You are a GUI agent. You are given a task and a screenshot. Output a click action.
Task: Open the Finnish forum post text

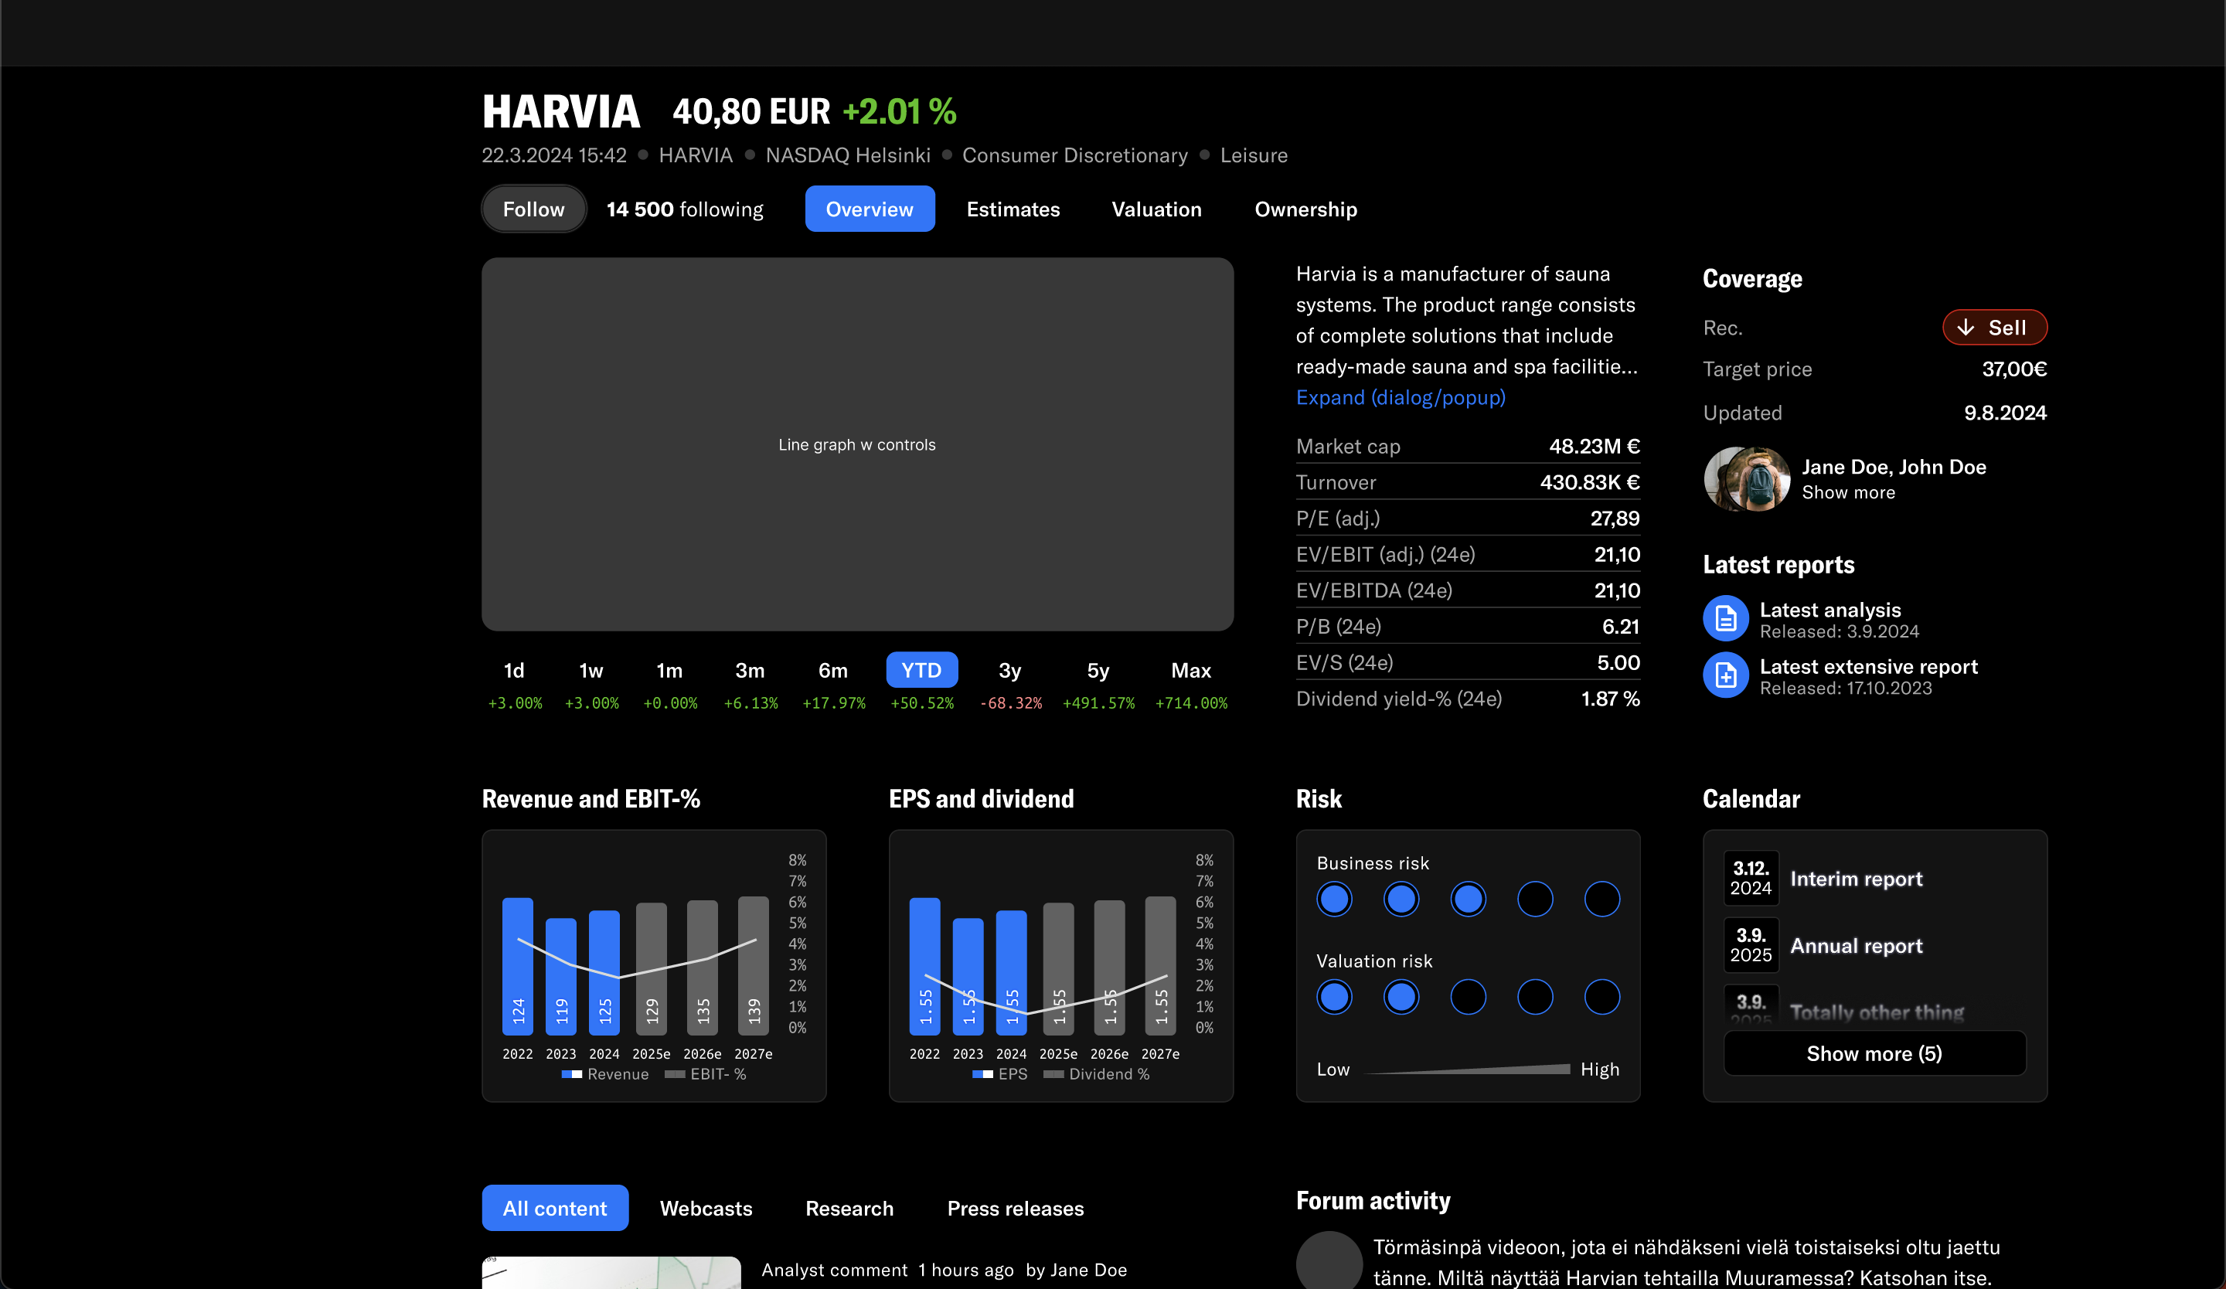pos(1686,1263)
